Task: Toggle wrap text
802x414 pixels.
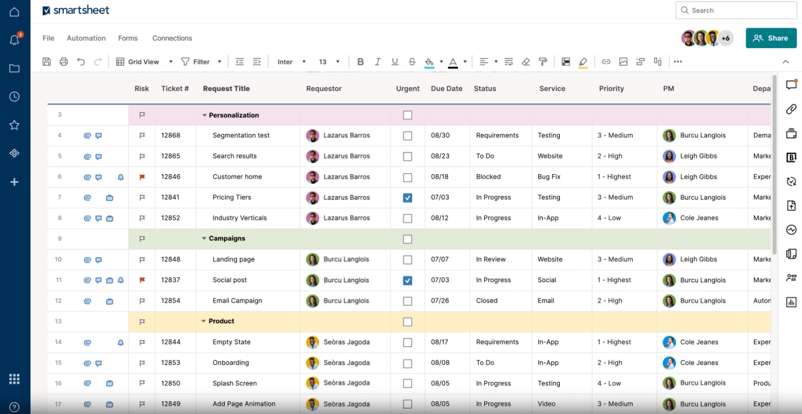Action: click(508, 62)
